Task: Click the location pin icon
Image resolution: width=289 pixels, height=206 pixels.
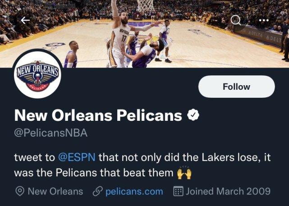Action: pos(20,191)
